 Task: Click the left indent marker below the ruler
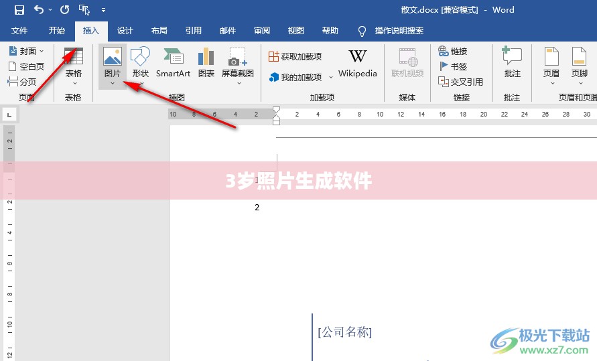(277, 122)
